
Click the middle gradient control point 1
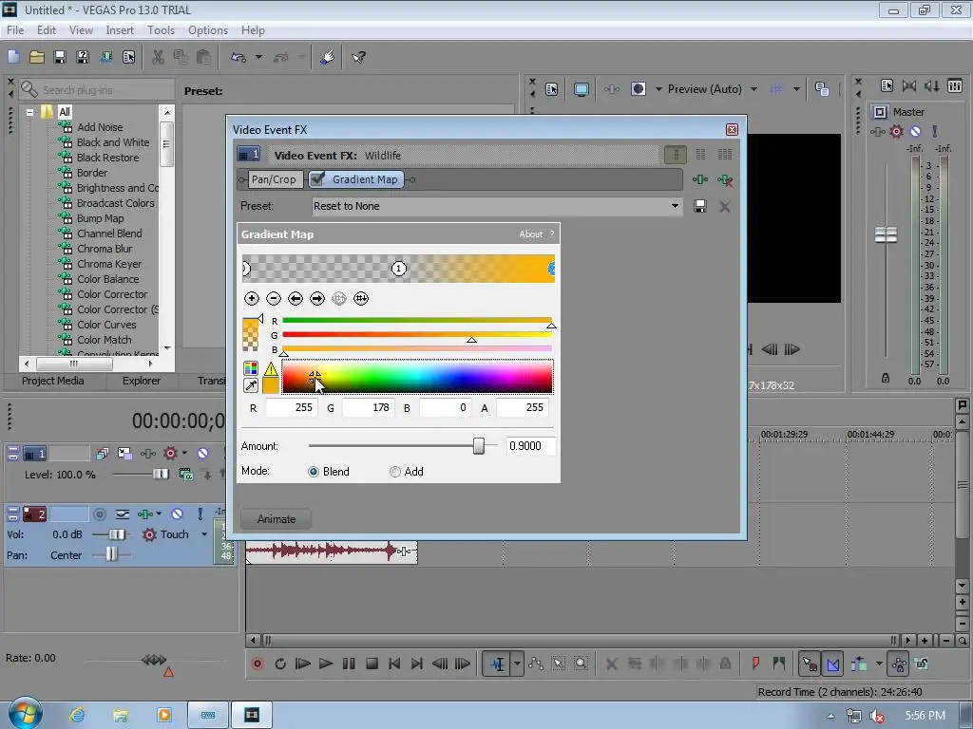tap(399, 269)
